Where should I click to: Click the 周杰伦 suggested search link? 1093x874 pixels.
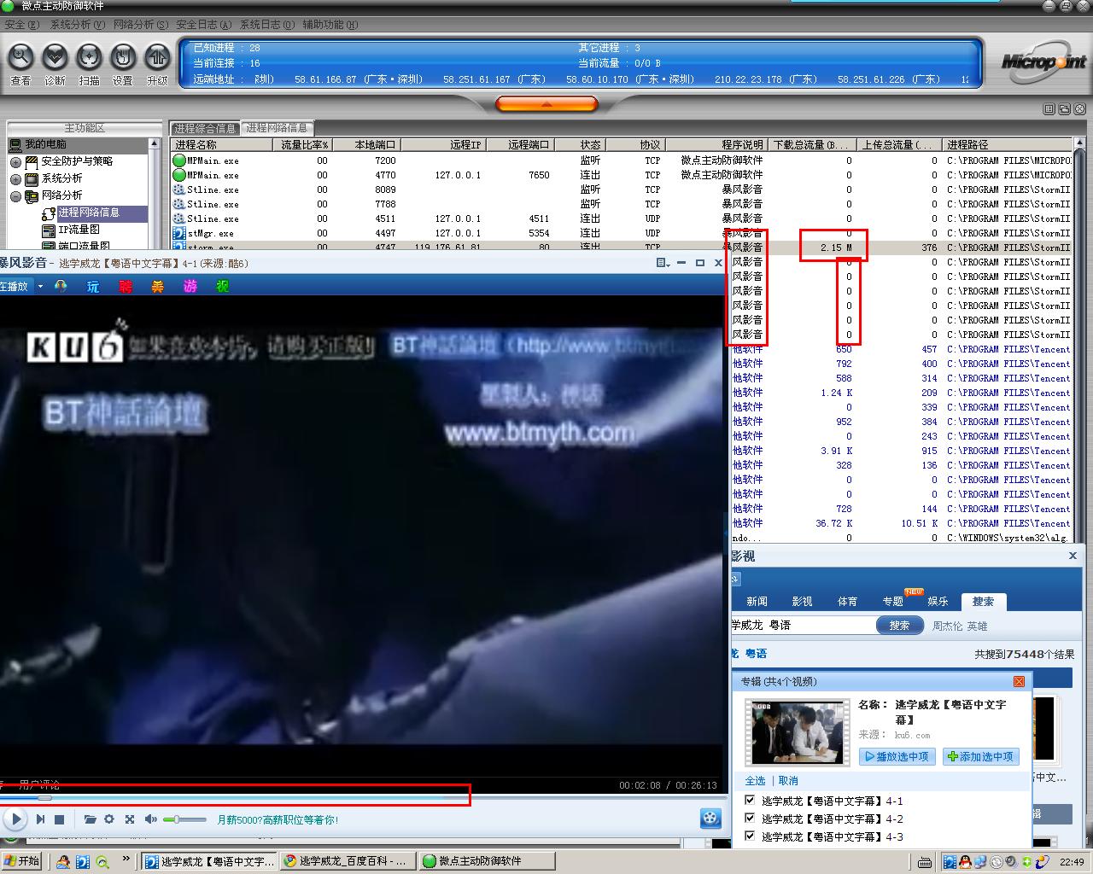(x=947, y=626)
